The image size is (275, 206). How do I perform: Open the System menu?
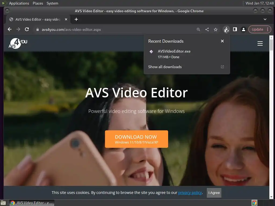pos(52,3)
